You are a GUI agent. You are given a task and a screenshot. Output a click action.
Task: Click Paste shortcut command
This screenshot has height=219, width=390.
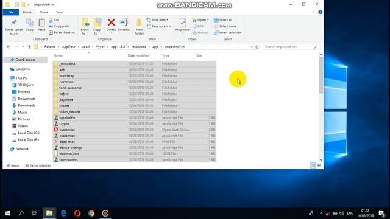point(62,32)
